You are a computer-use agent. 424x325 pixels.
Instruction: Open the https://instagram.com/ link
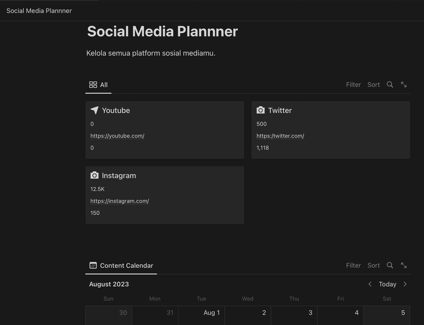pos(120,201)
